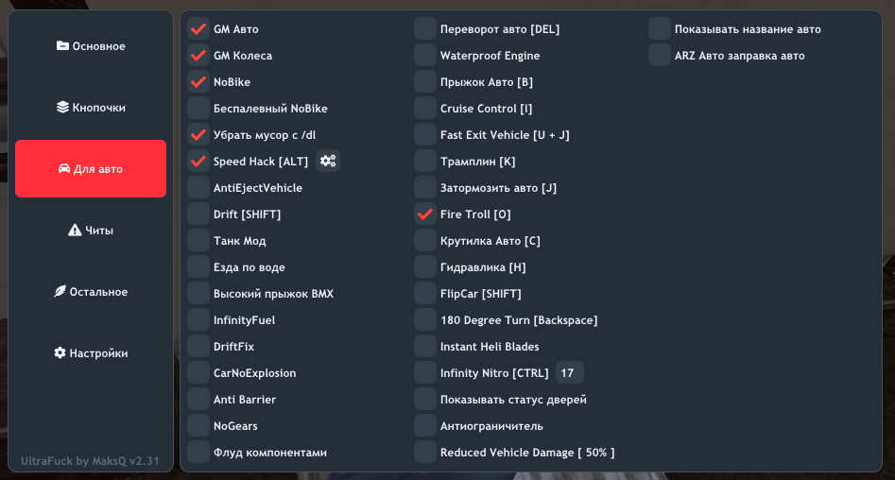Enable Drift [SHIFT] checkbox
This screenshot has width=895, height=480.
pos(198,214)
